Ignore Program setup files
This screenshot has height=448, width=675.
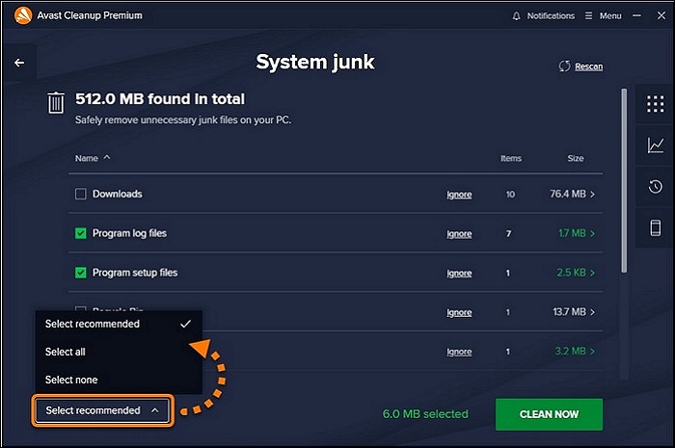pyautogui.click(x=459, y=274)
